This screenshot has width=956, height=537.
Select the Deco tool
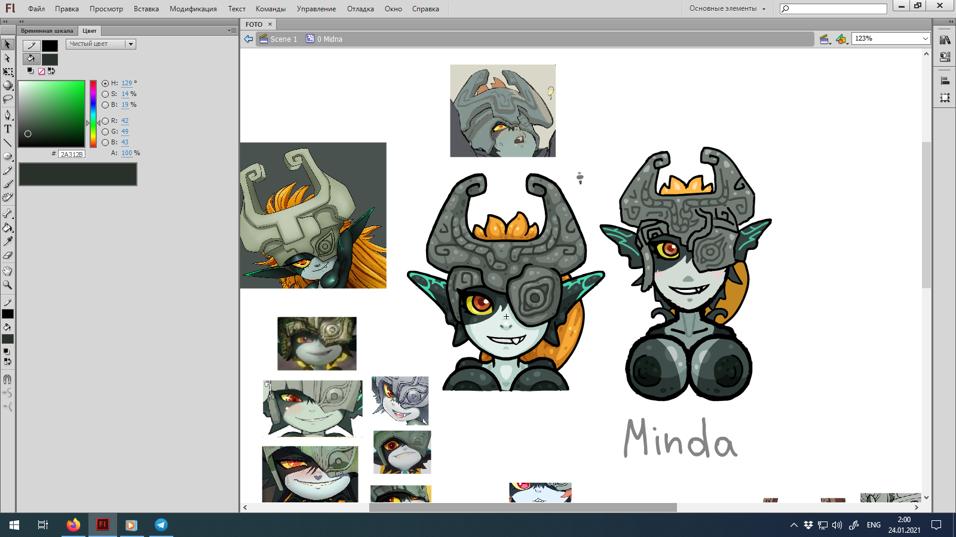click(8, 197)
